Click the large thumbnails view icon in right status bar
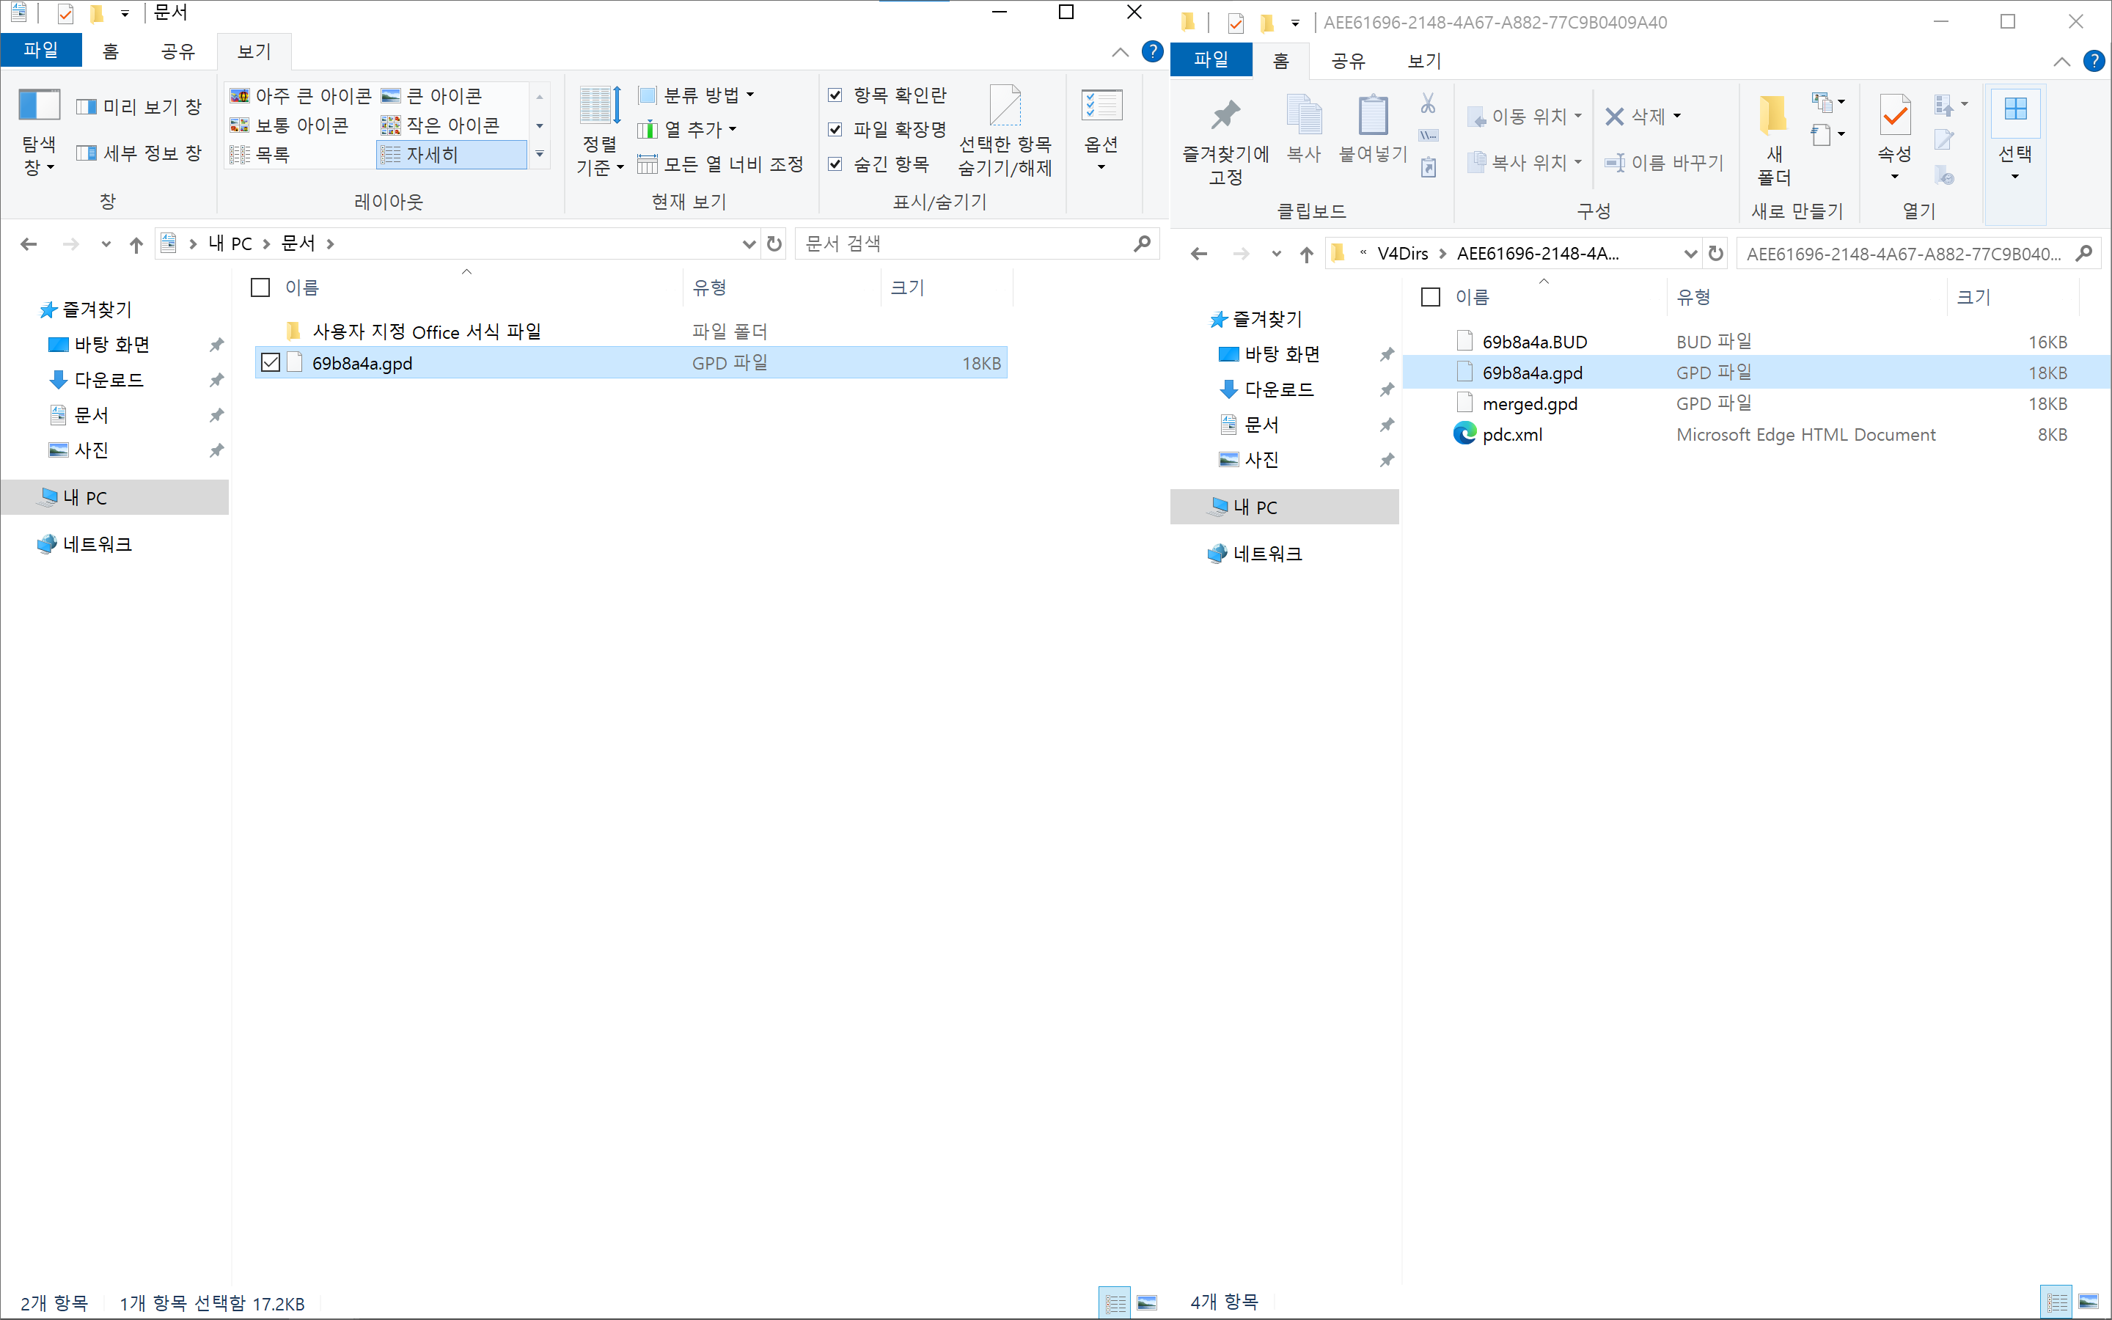This screenshot has width=2112, height=1320. [x=2089, y=1302]
